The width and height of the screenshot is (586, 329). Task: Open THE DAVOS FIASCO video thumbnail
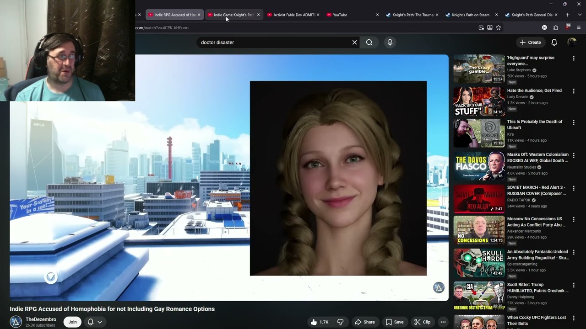pos(479,166)
